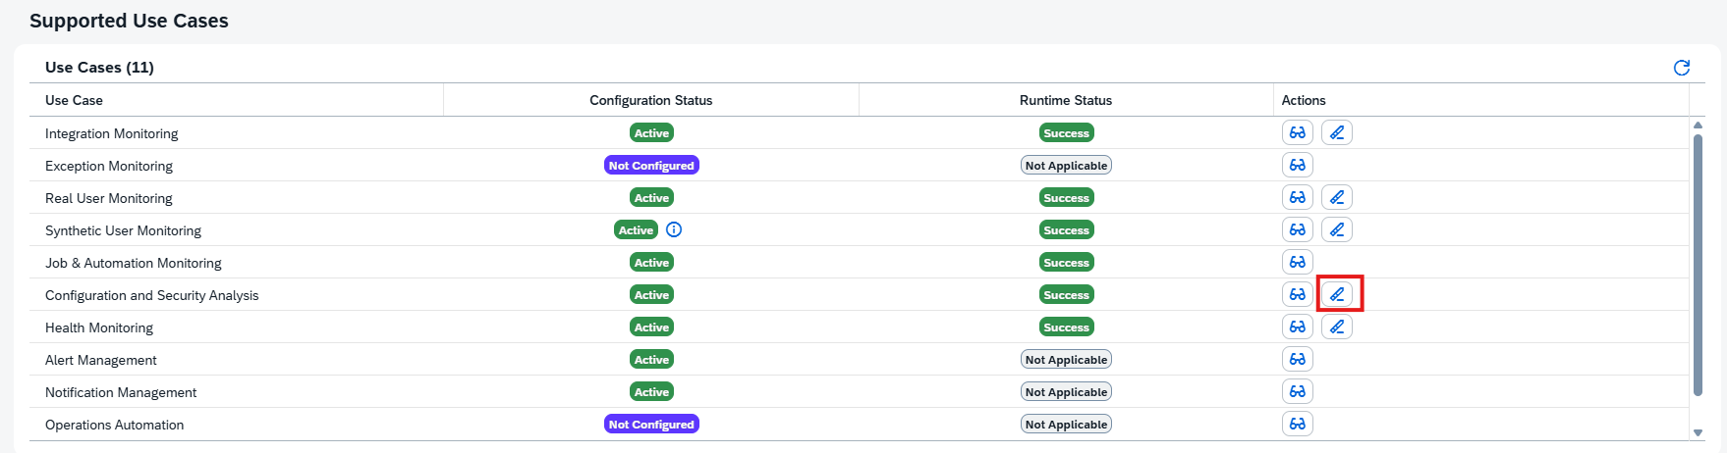Image resolution: width=1727 pixels, height=453 pixels.
Task: Edit Synthetic User Monitoring with pencil icon
Action: [x=1336, y=229]
